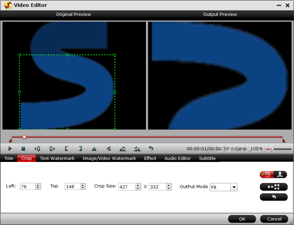Minimize the Video Editor window
The height and width of the screenshot is (225, 294).
pos(279,5)
